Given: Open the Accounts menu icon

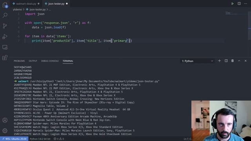Looking at the screenshot, I should [5, 120].
